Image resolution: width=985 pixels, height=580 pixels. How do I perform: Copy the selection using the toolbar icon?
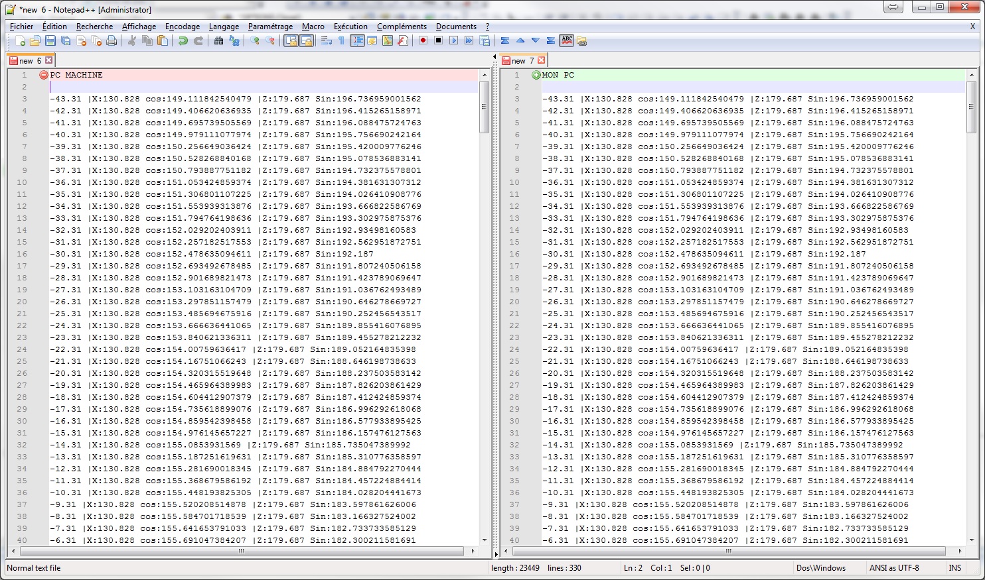pyautogui.click(x=147, y=40)
